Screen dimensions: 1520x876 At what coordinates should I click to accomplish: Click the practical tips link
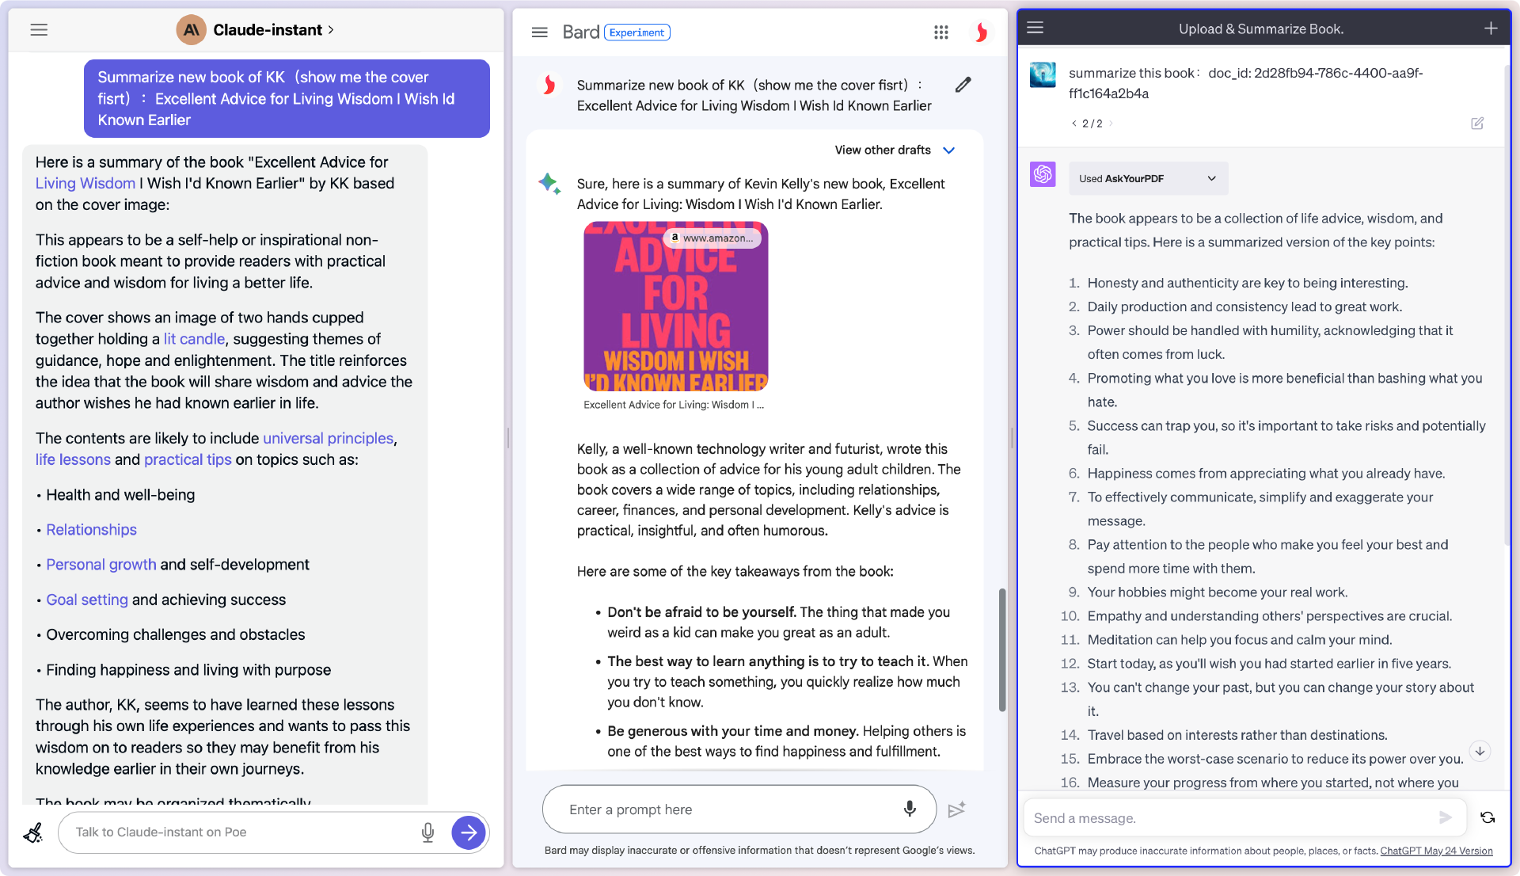pos(188,459)
